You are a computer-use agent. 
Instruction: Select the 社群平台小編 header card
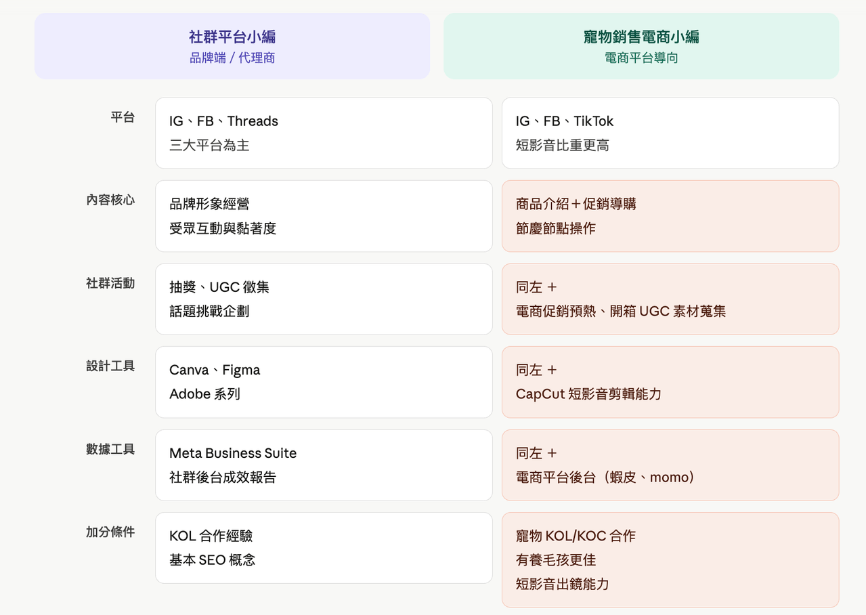pos(232,46)
